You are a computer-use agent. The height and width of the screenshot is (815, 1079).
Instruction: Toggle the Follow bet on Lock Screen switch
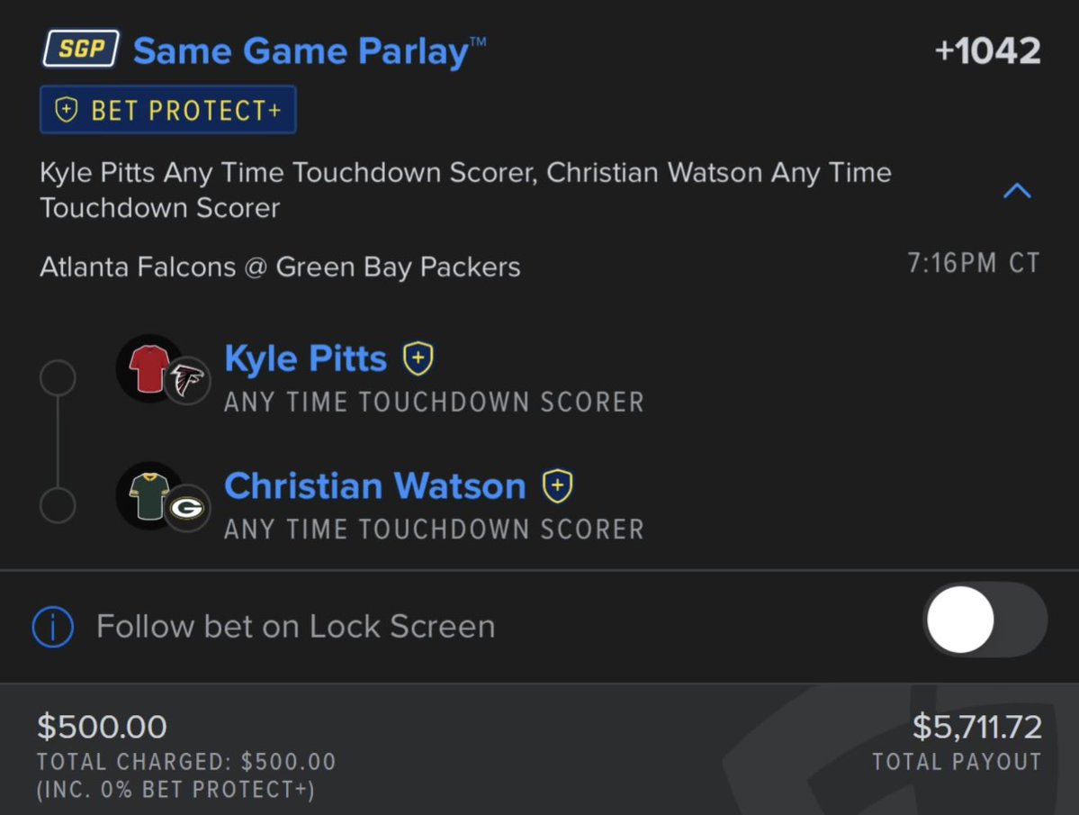point(985,620)
